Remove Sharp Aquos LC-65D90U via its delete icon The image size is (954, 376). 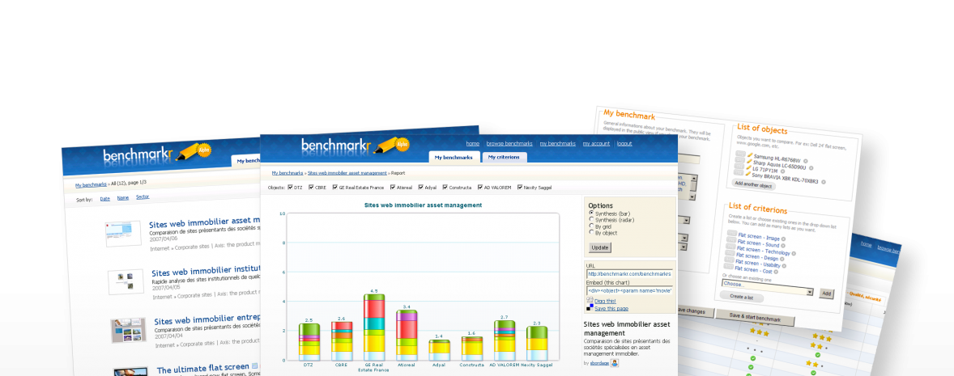coord(811,167)
